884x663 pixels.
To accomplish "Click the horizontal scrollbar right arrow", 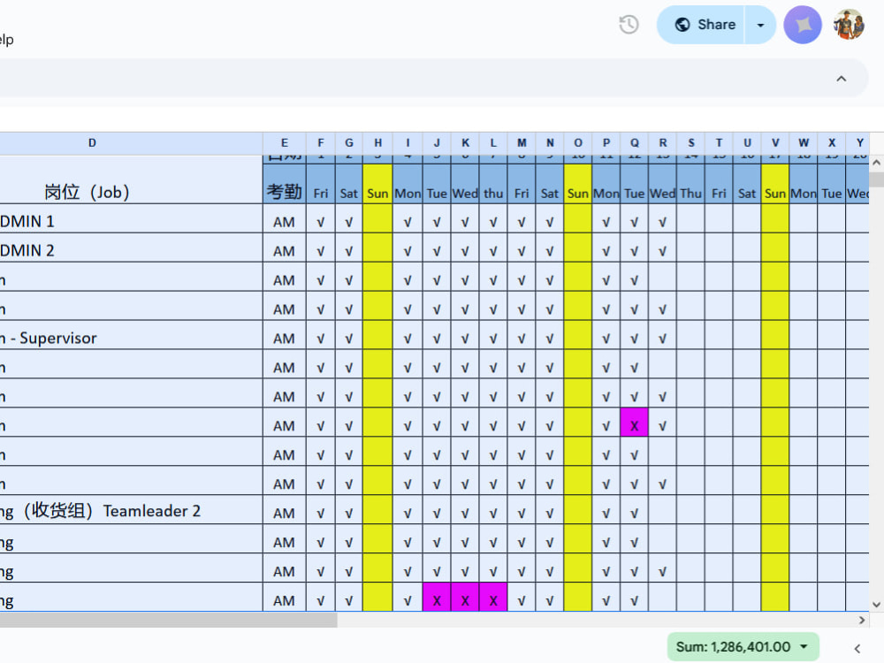I will point(862,620).
